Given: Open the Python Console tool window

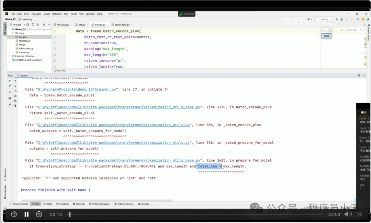Looking at the screenshot, I should 124,204.
